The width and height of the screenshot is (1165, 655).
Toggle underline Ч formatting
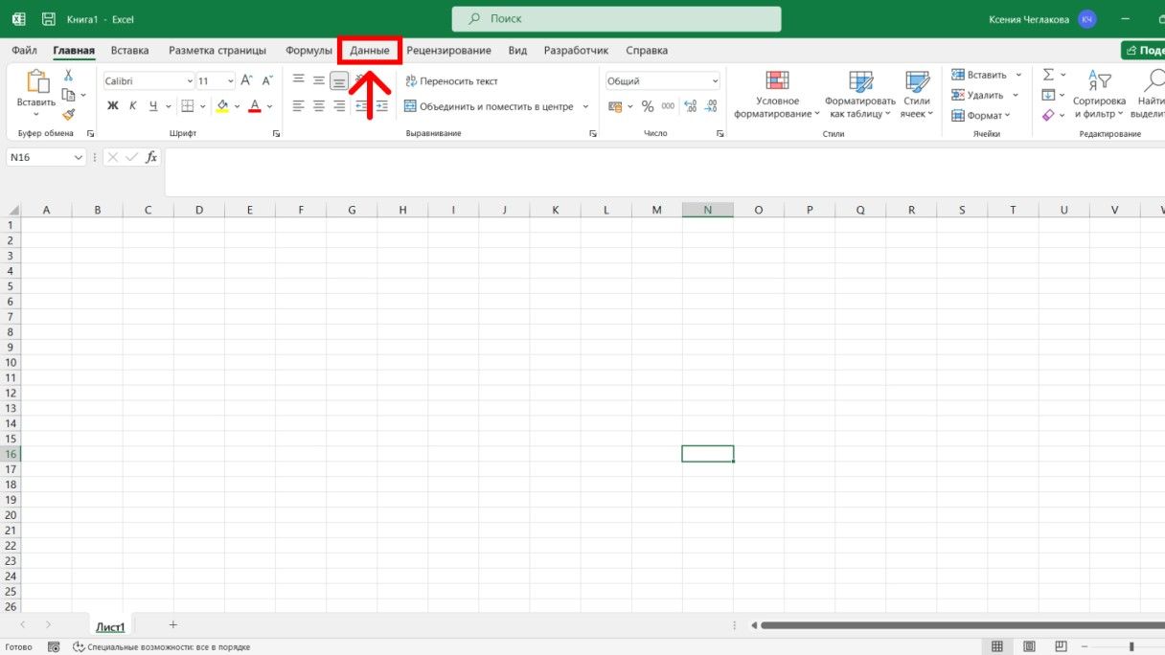[x=153, y=106]
